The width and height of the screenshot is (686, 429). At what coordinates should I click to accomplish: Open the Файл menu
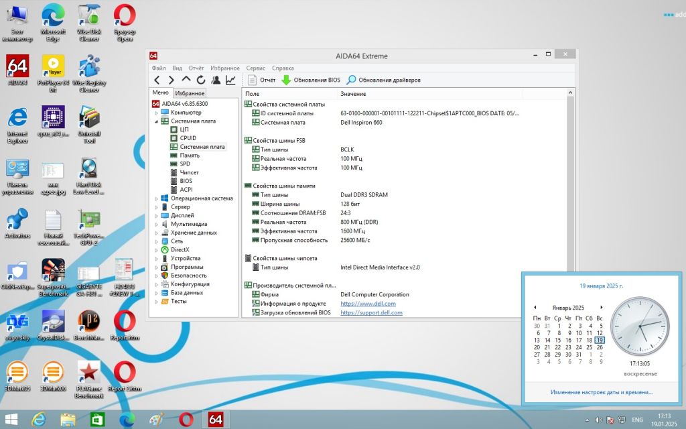(x=159, y=68)
